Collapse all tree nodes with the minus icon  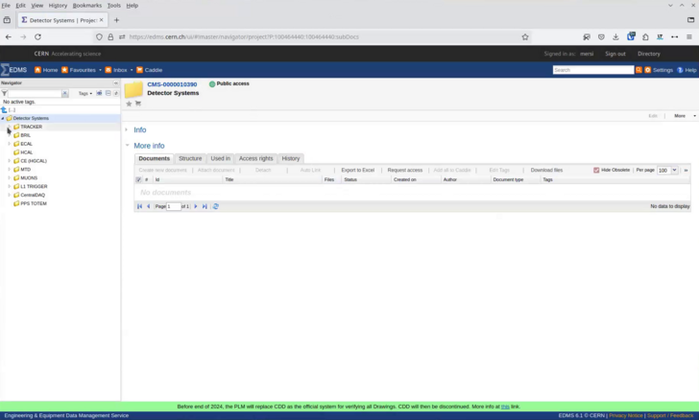click(108, 93)
